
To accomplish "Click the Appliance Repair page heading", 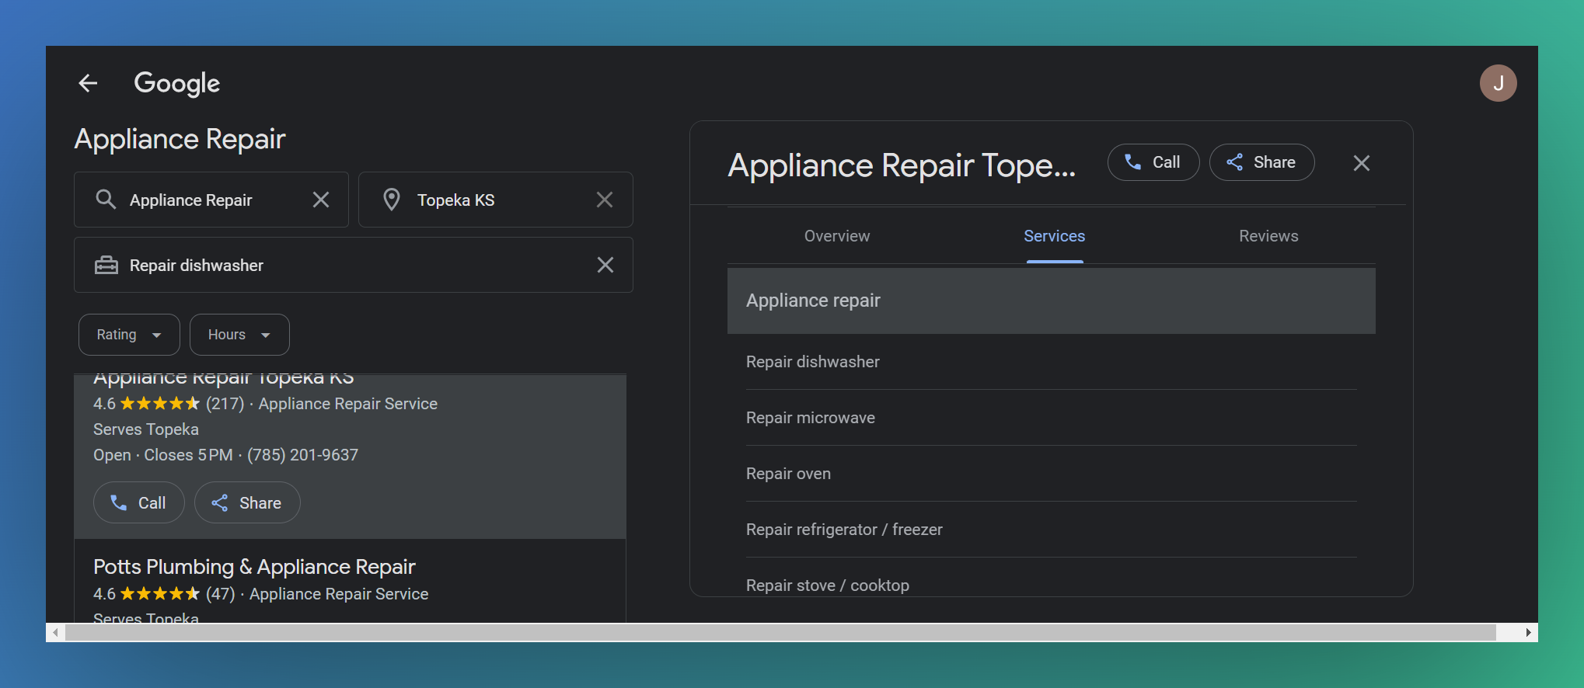I will click(180, 139).
